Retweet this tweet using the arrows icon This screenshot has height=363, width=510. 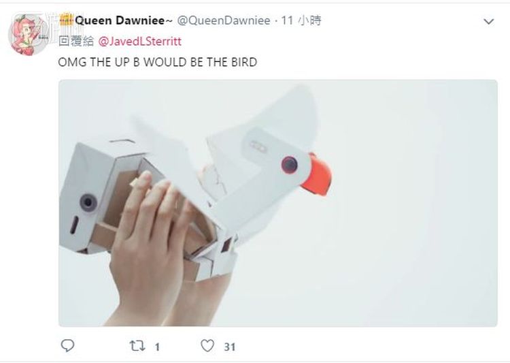click(137, 346)
